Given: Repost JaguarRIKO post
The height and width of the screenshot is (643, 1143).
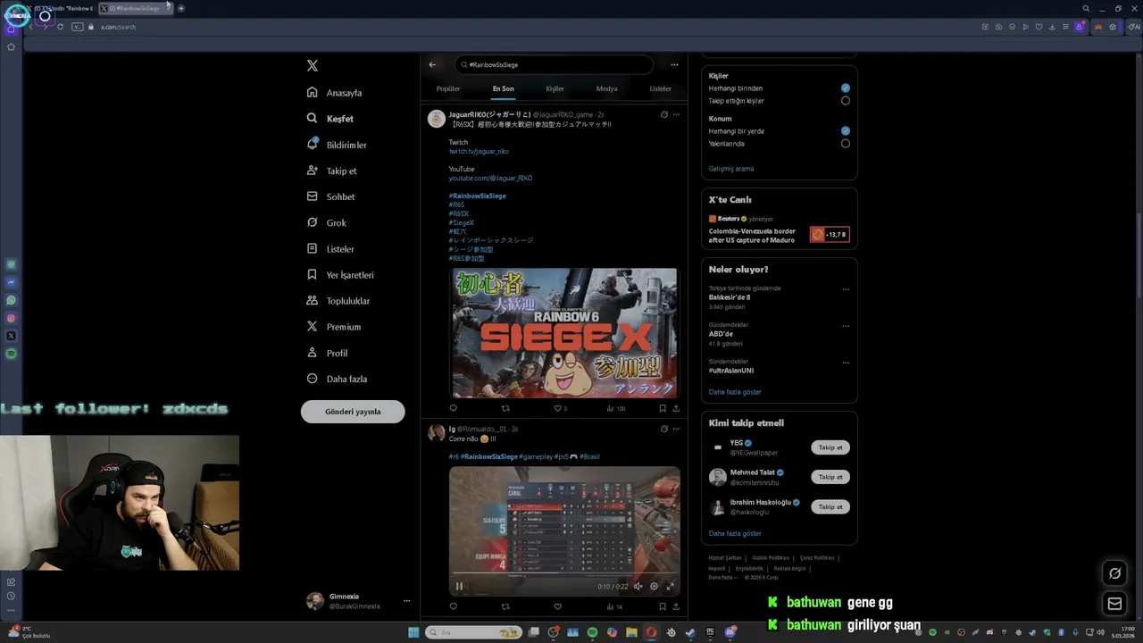Looking at the screenshot, I should pos(505,408).
